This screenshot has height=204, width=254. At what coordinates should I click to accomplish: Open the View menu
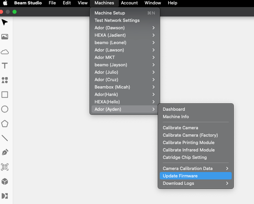pyautogui.click(x=83, y=3)
